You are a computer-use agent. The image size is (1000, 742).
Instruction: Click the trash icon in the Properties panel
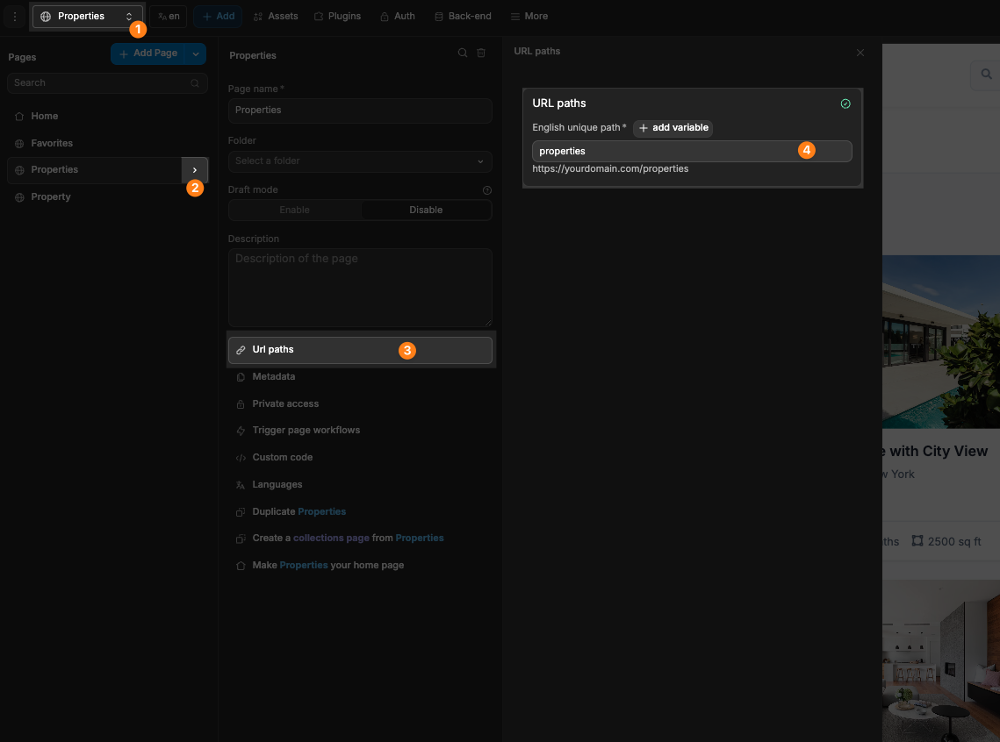[481, 53]
